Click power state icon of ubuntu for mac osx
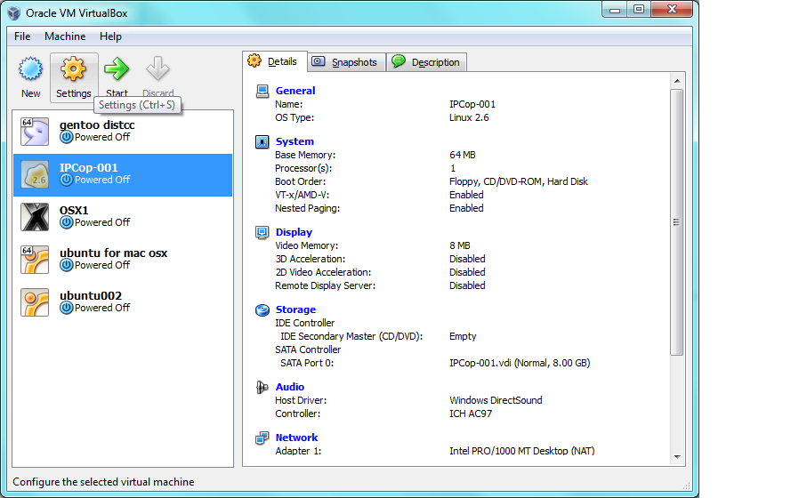807x498 pixels. click(67, 266)
